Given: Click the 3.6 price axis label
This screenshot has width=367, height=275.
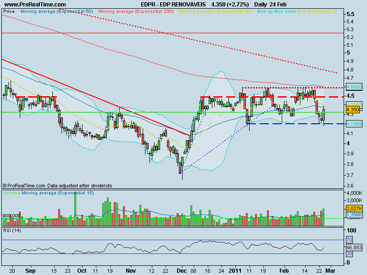Looking at the screenshot, I should point(350,186).
